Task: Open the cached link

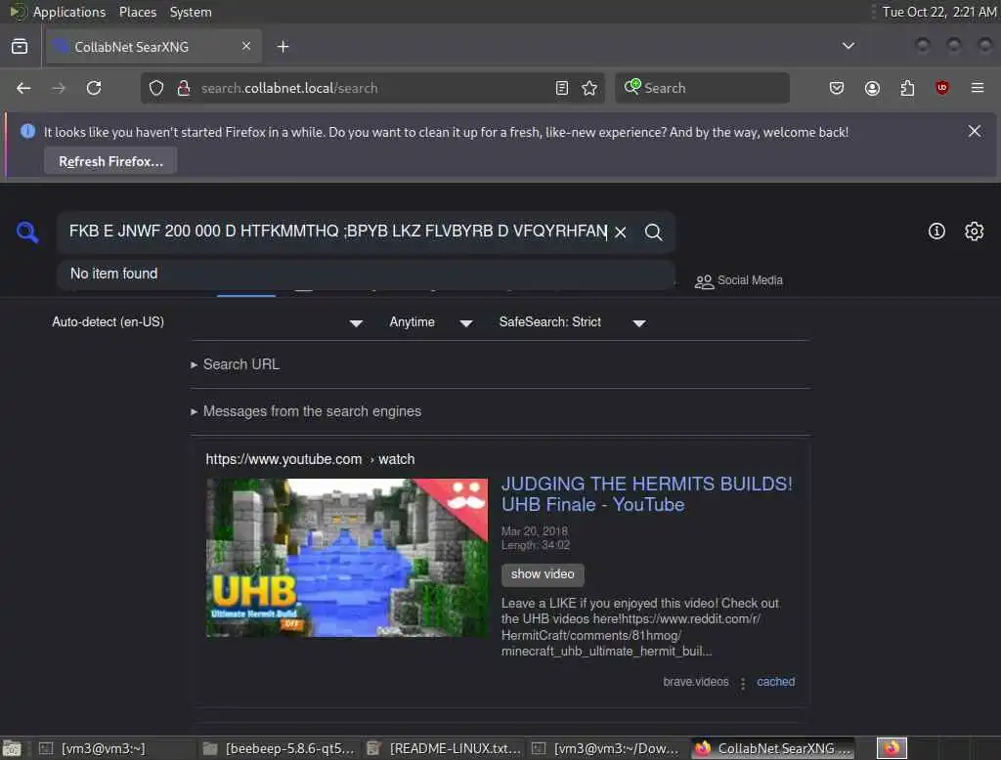Action: pyautogui.click(x=775, y=682)
